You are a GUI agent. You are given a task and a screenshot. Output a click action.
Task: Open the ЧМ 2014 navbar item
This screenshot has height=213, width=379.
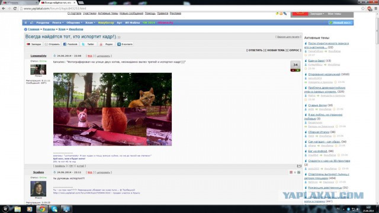(149, 22)
